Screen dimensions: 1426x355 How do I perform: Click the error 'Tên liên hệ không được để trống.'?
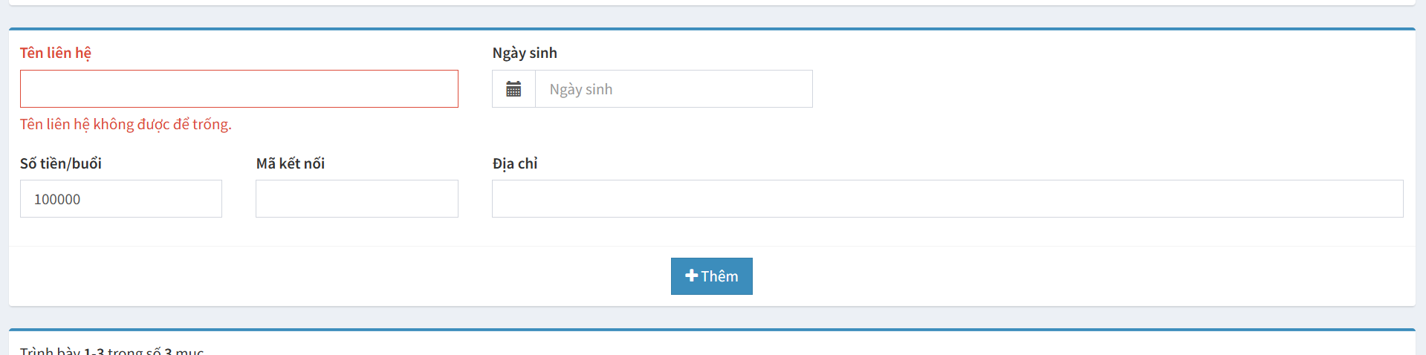tap(126, 124)
